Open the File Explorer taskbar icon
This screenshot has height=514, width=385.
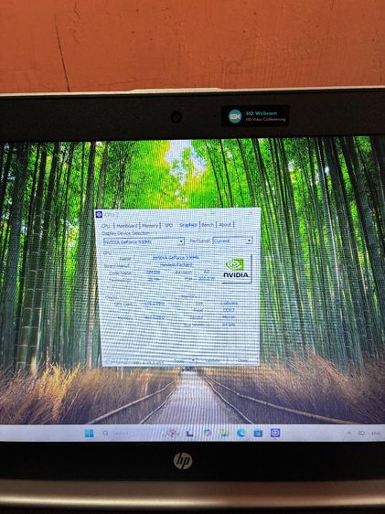point(224,433)
